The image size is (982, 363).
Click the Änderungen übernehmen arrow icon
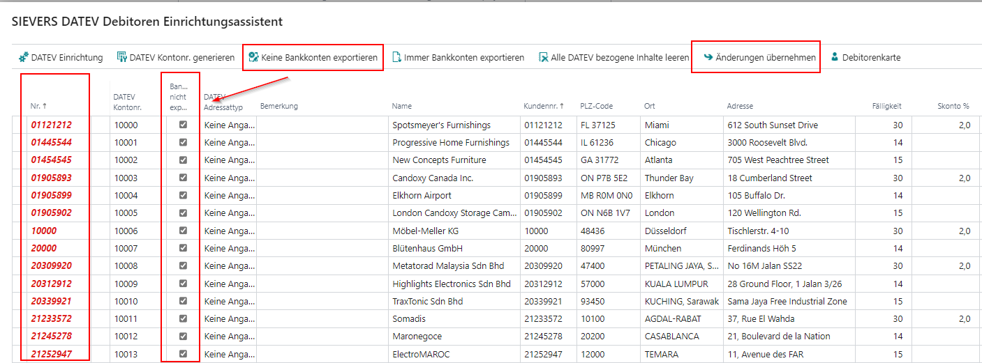coord(708,58)
